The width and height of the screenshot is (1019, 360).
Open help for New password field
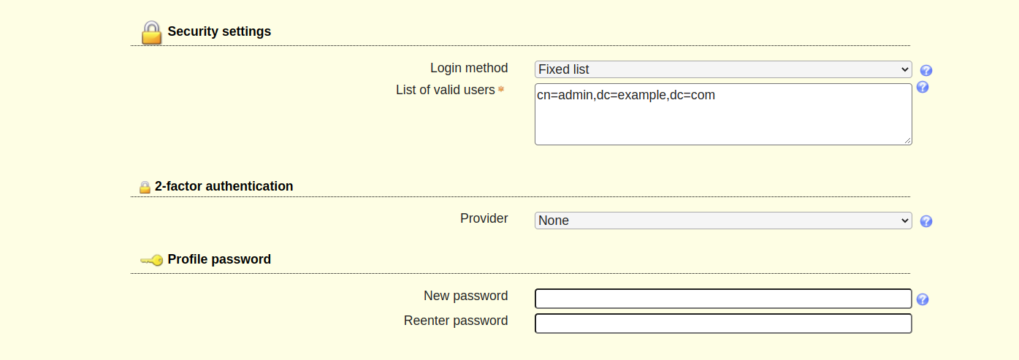pyautogui.click(x=923, y=299)
